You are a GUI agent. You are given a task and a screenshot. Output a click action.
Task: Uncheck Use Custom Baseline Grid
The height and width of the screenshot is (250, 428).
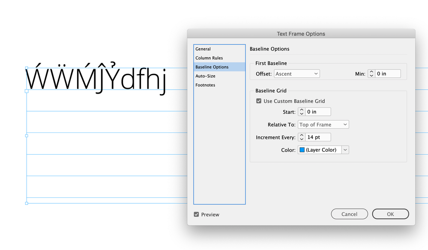259,101
